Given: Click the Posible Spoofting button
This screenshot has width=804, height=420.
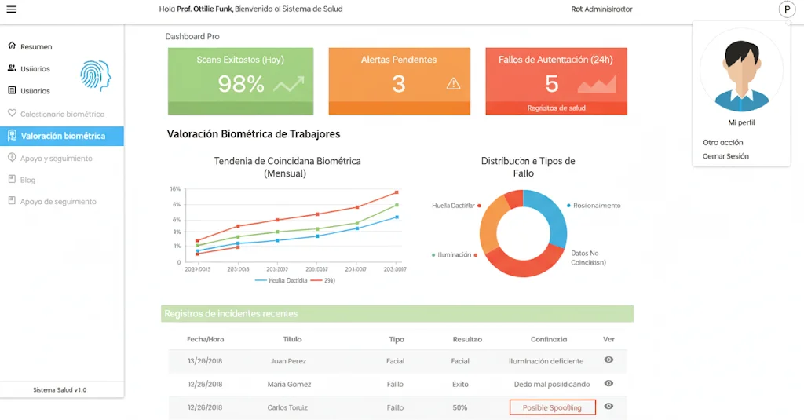Looking at the screenshot, I should [552, 407].
